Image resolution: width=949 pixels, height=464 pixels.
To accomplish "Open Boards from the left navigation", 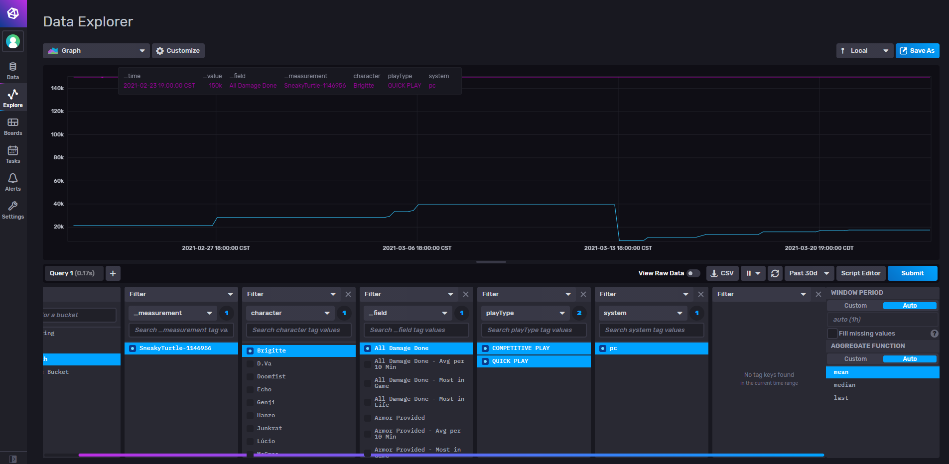I will click(x=13, y=126).
